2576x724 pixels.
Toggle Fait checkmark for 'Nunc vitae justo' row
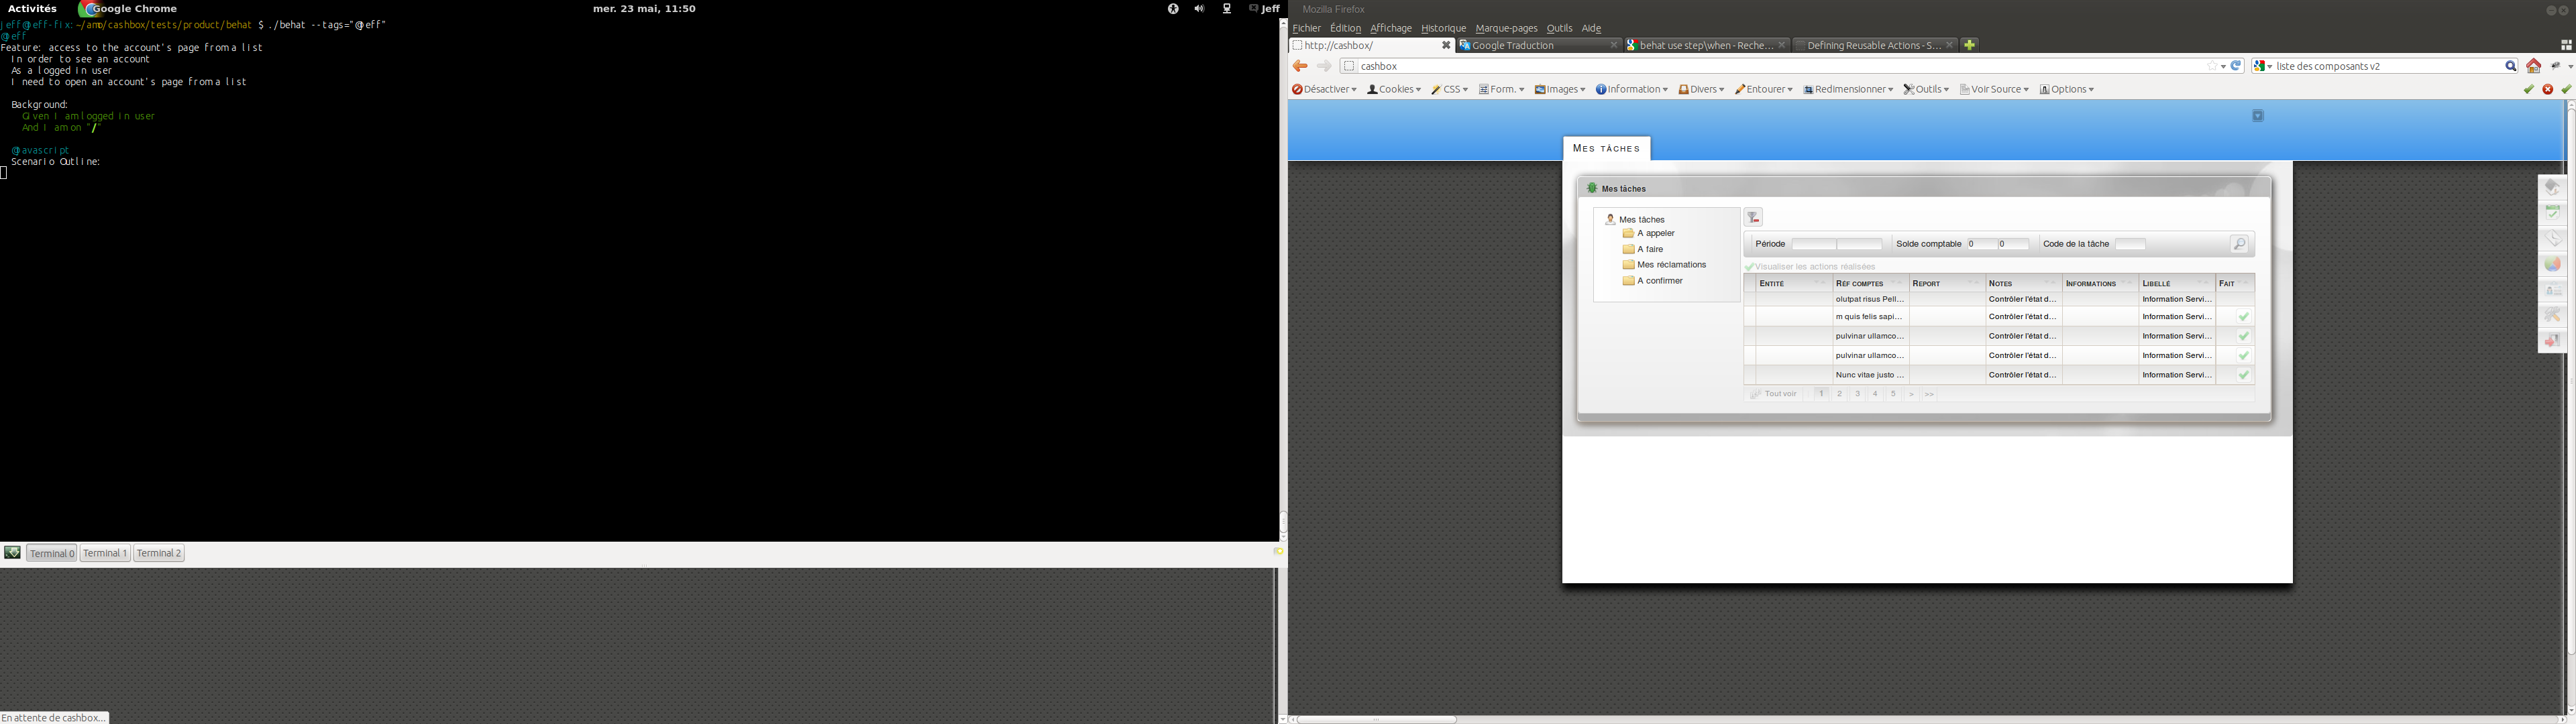pyautogui.click(x=2244, y=376)
